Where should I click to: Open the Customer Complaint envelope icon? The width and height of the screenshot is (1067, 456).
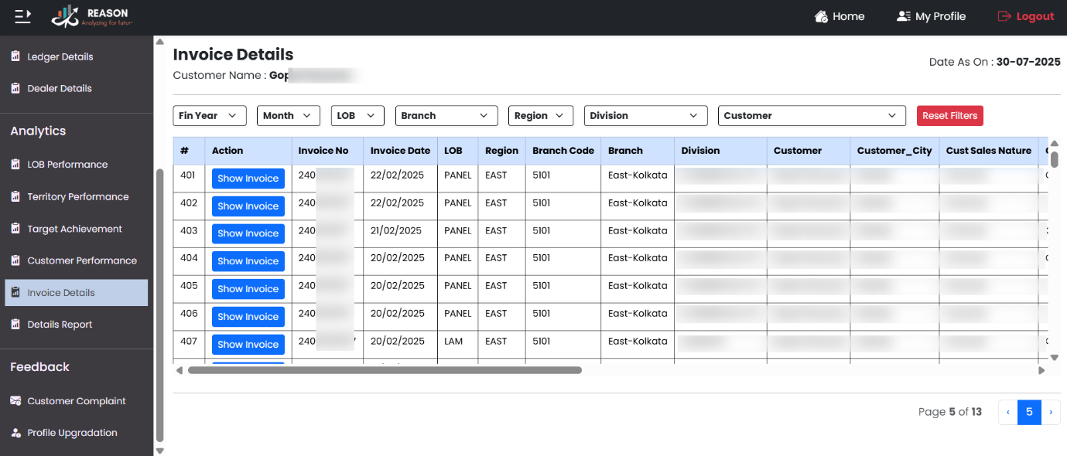click(15, 401)
